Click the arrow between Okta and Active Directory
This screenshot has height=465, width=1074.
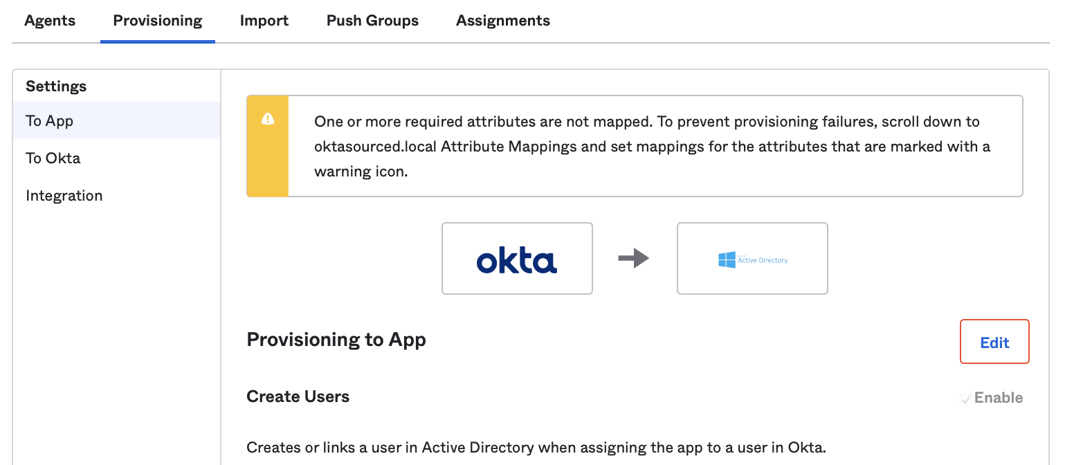pos(633,259)
